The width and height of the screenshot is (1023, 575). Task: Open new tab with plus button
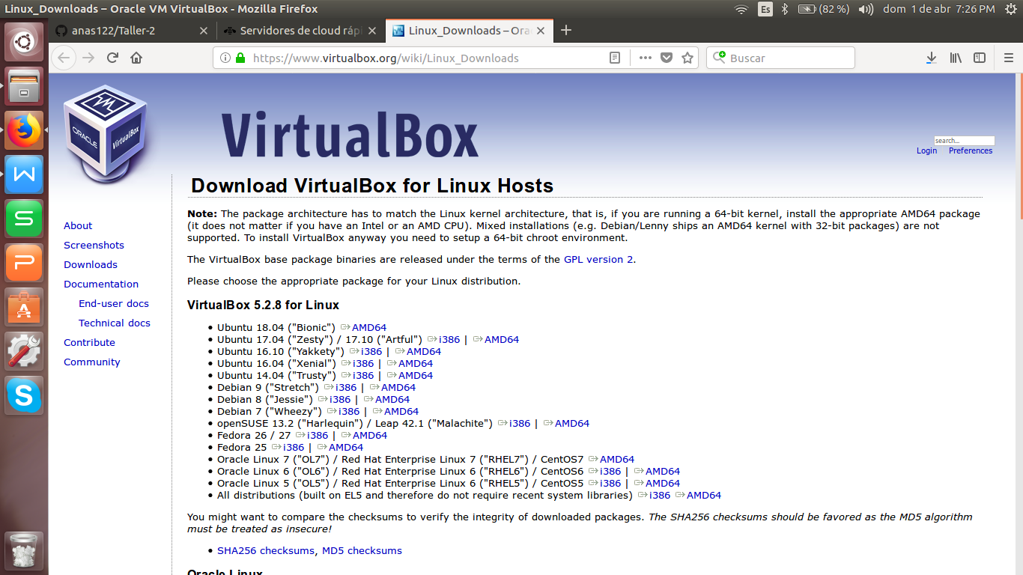coord(566,31)
